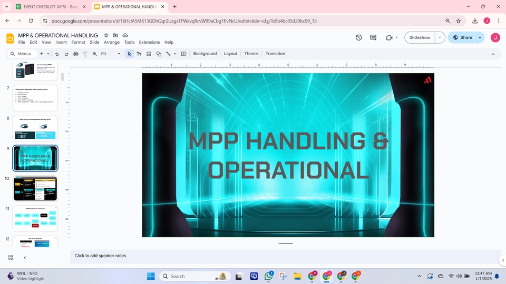Open the Arrange menu

click(112, 42)
